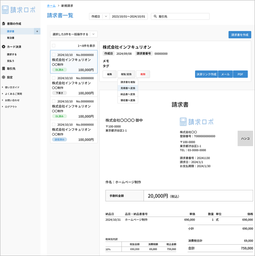Click the 設定 gear icon
Screen dimensions: 255x256
tap(3, 77)
